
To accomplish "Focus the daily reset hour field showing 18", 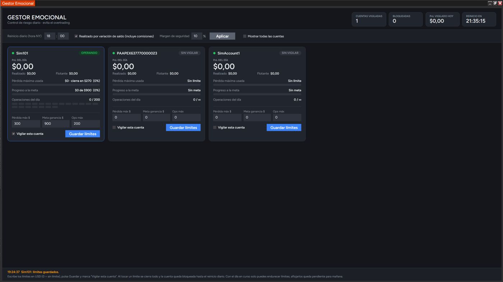I will [50, 36].
